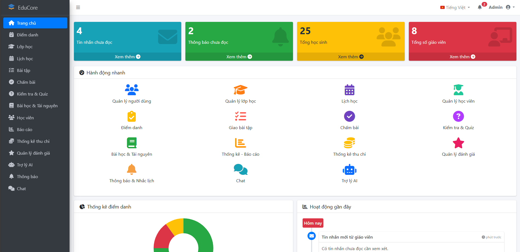Viewport: 520px width, 252px height.
Task: Click Thông báo & Nhắc lịch bell icon
Action: 132,169
